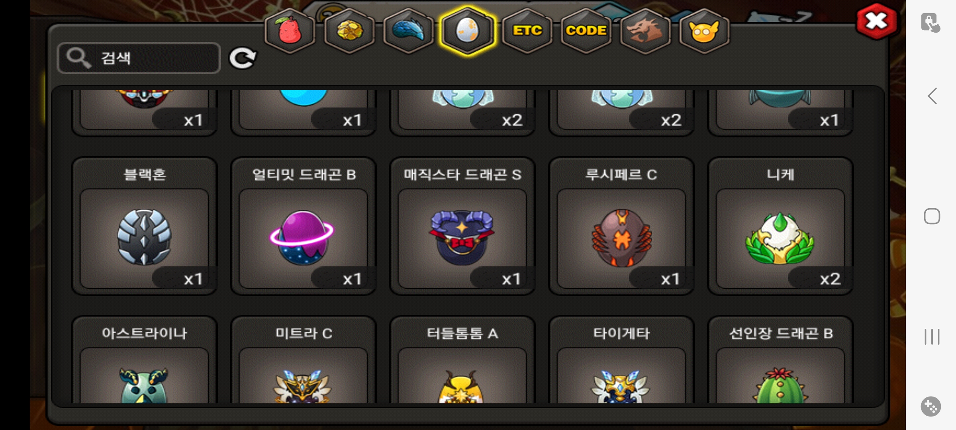956x430 pixels.
Task: Select the 얼티밋 드래곤 B planet egg
Action: [303, 226]
